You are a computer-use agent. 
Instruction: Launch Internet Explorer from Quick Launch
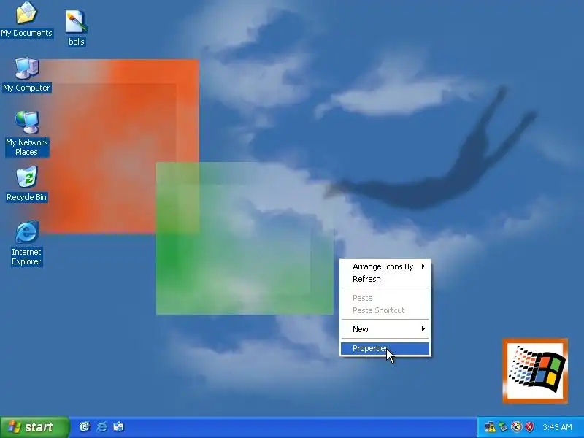pyautogui.click(x=101, y=426)
